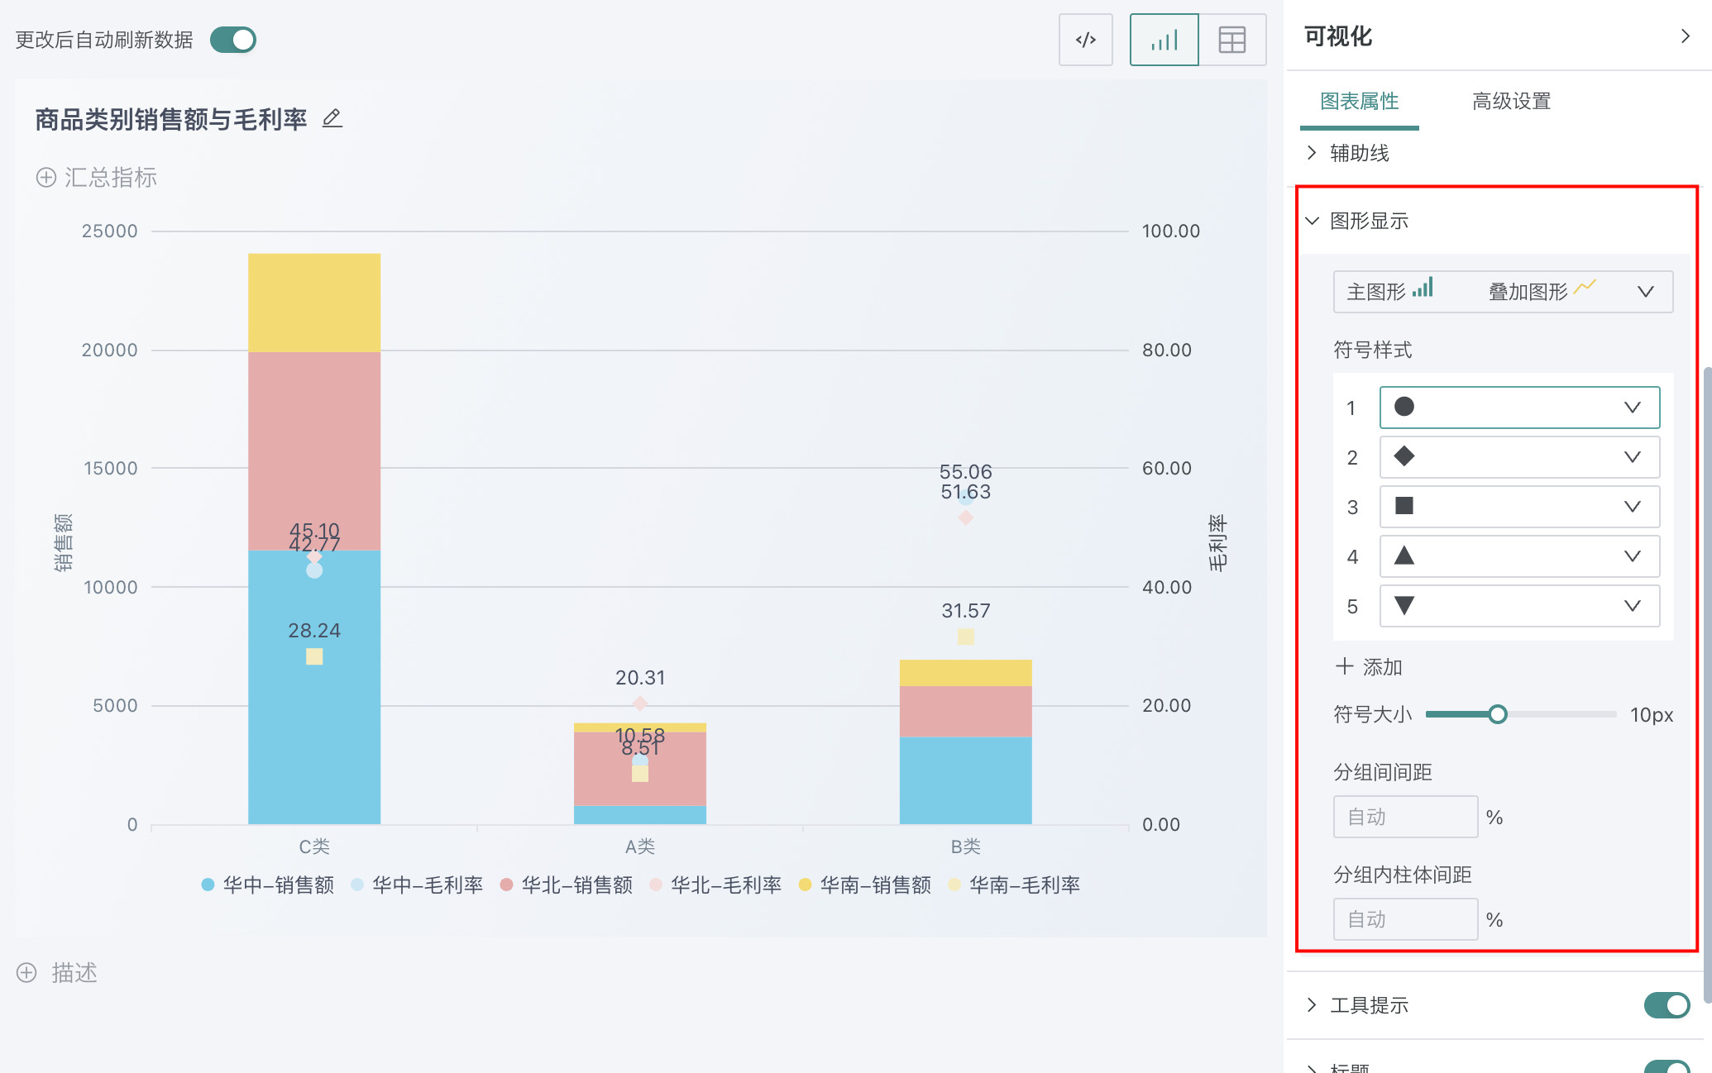Expand the 辅助线 section
1712x1073 pixels.
click(1359, 153)
